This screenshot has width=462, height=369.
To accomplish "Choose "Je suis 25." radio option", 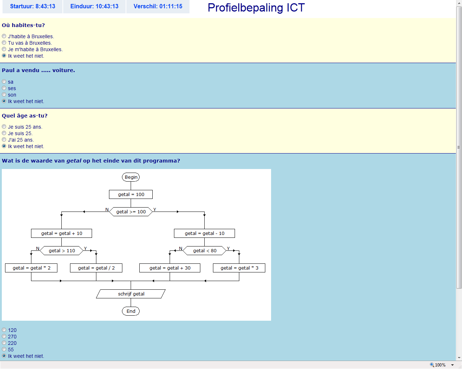I will click(x=4, y=133).
